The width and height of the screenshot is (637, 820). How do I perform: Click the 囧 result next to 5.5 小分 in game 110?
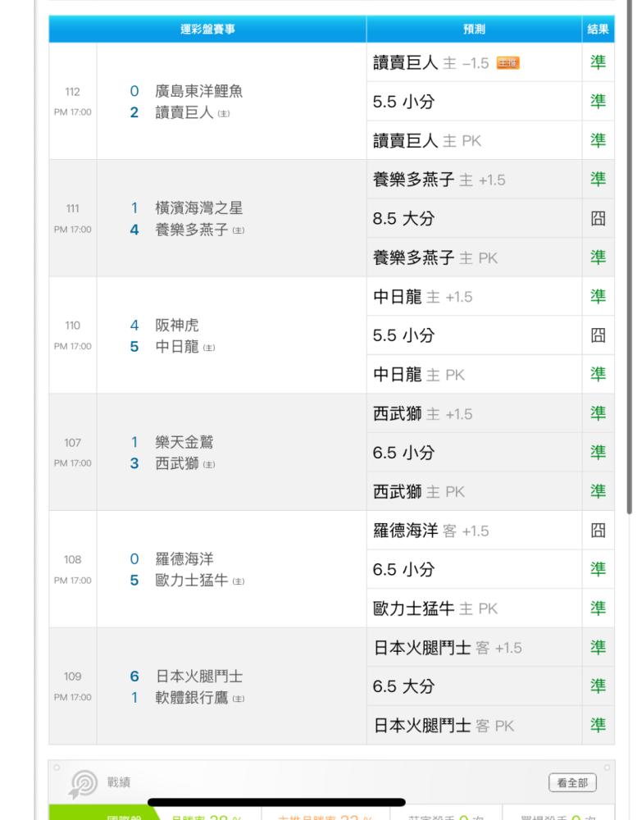click(x=598, y=335)
